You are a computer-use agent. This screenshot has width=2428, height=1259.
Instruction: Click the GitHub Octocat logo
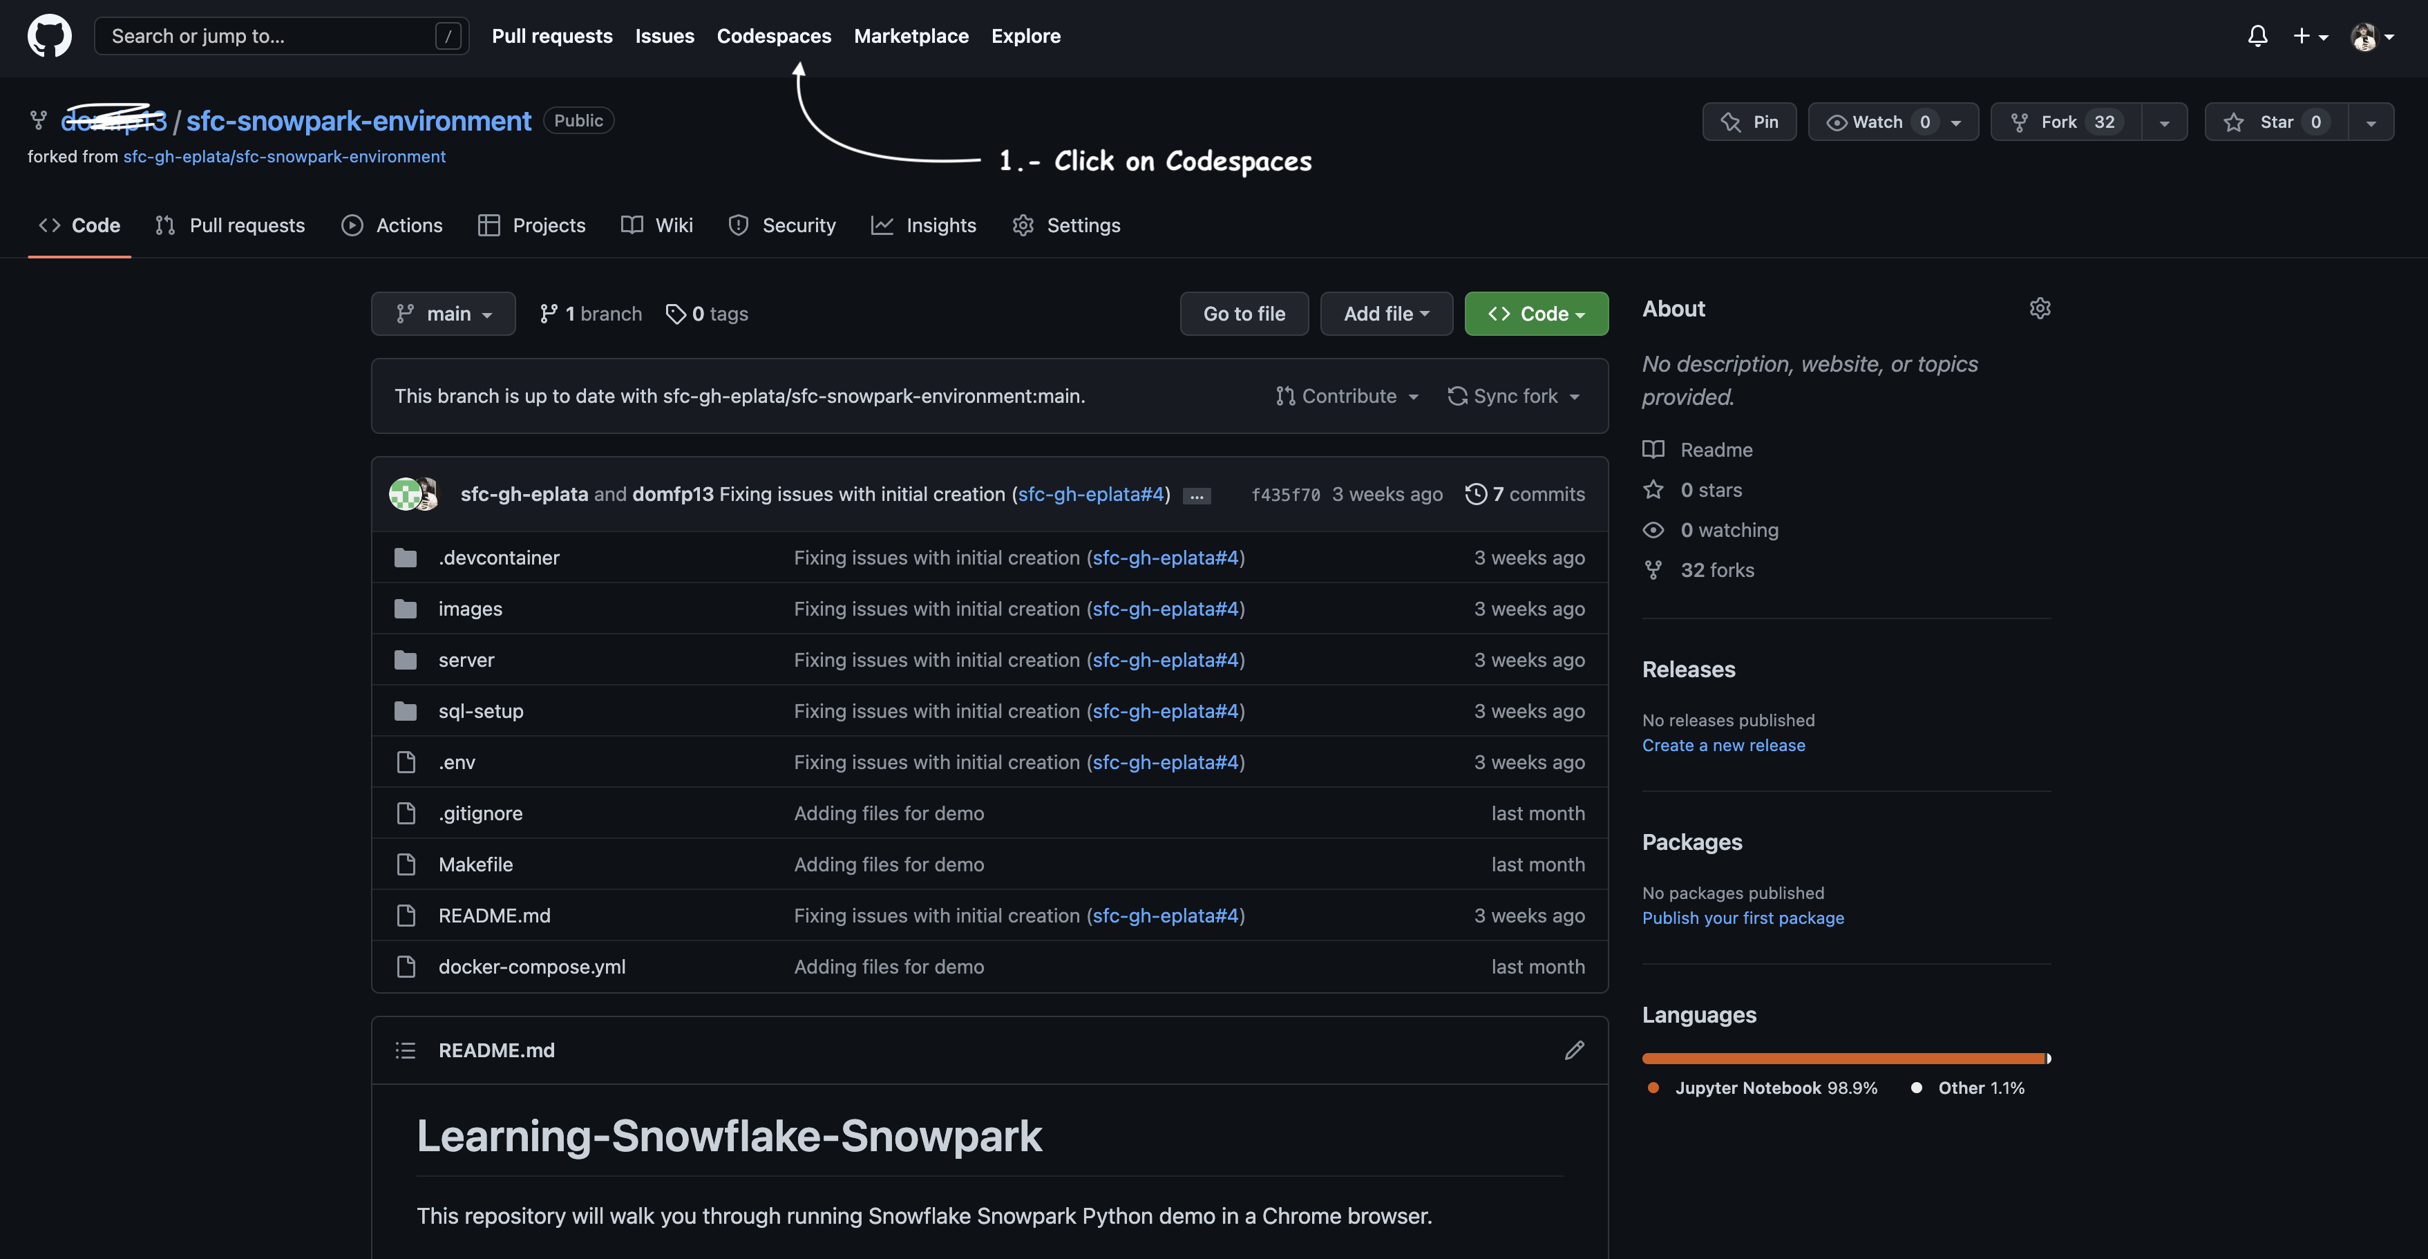click(49, 36)
